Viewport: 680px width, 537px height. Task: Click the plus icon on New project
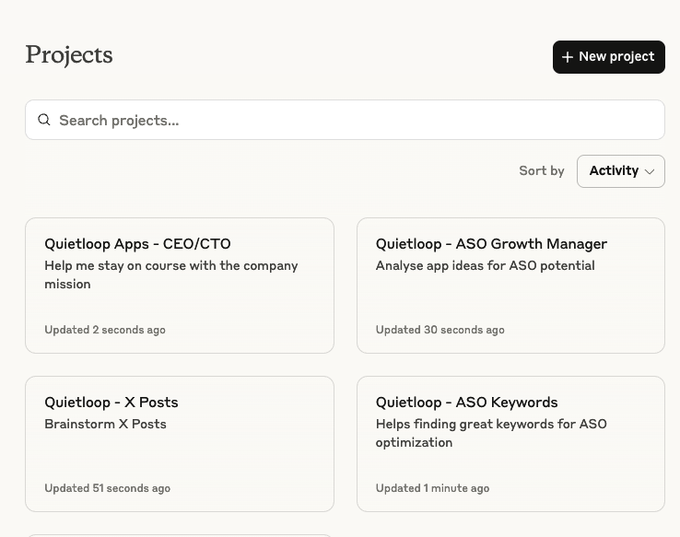tap(568, 57)
